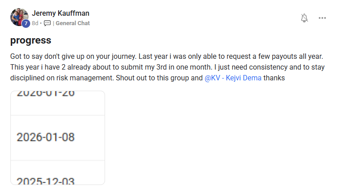Open the @KV - Kejvi Dema mention

tap(233, 78)
